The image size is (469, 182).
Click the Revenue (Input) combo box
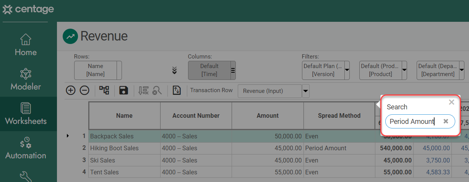point(270,91)
